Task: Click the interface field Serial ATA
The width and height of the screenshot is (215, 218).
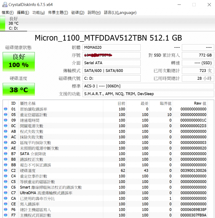Action: click(111, 63)
